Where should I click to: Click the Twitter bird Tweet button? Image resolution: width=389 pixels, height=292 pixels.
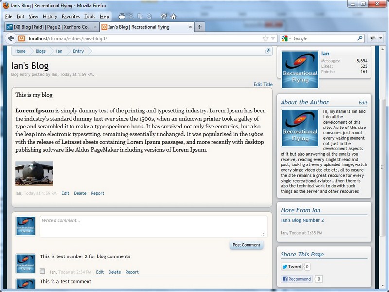292,266
